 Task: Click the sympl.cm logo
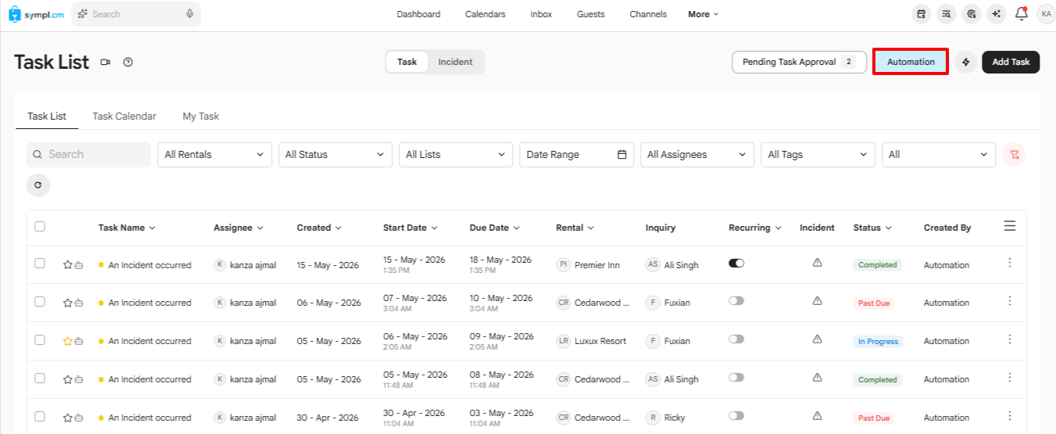(36, 14)
